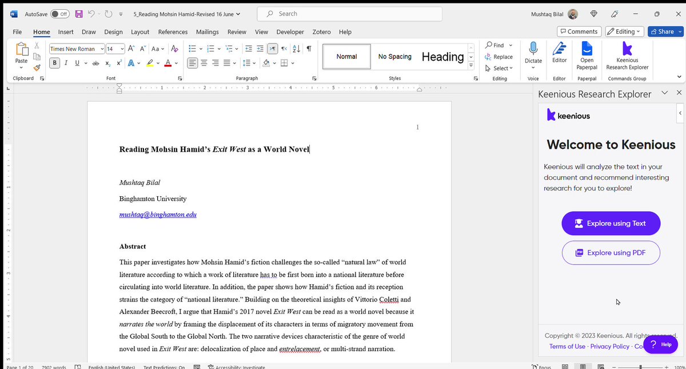Open Keenious Research Explorer from ribbon
The image size is (686, 369).
627,55
